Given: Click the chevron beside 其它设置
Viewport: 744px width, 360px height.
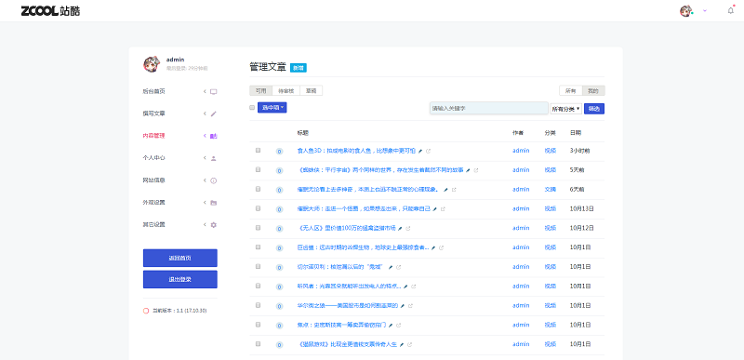Looking at the screenshot, I should (205, 225).
